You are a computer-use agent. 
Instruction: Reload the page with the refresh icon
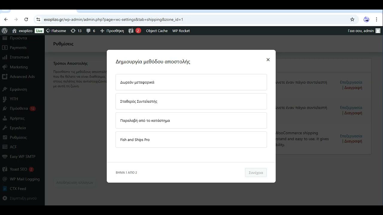26,19
